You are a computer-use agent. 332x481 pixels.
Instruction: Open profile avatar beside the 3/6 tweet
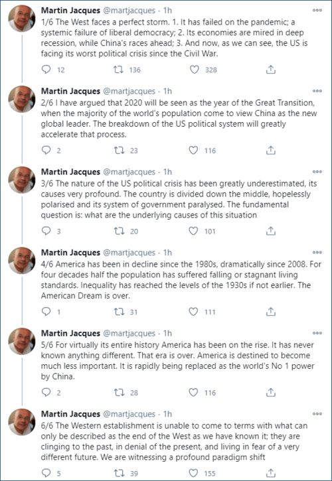pos(22,180)
